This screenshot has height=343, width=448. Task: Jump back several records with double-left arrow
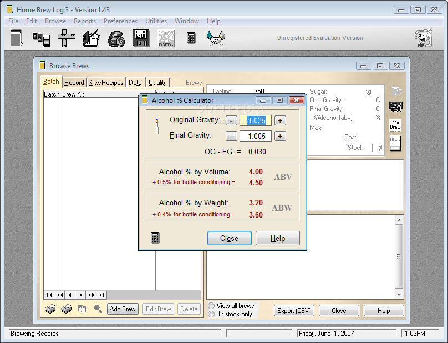[x=60, y=295]
